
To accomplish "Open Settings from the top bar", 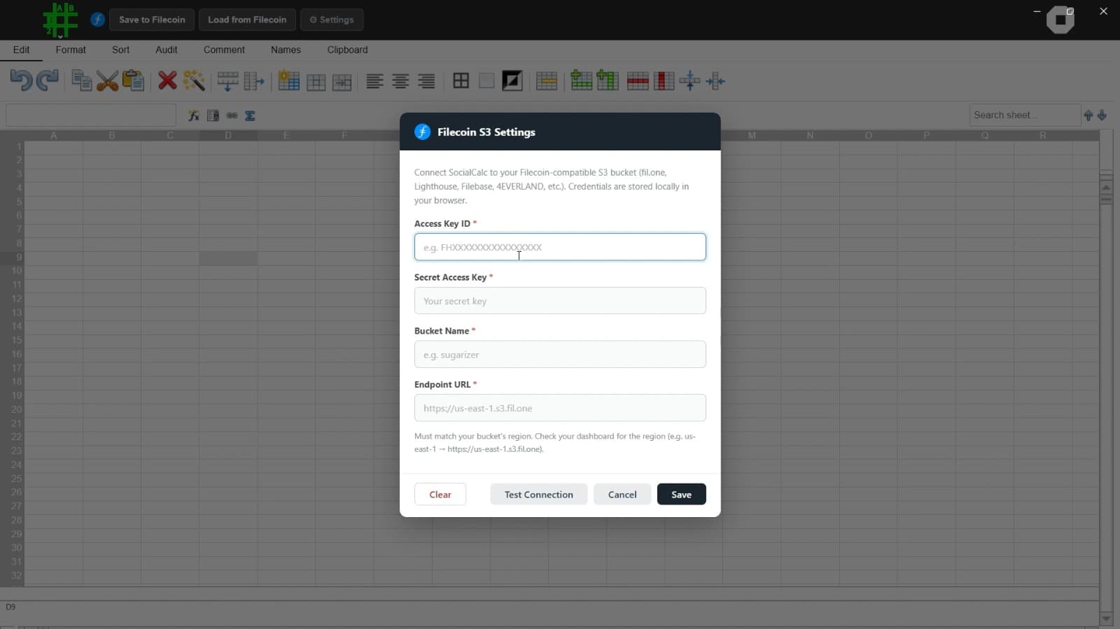I will pyautogui.click(x=332, y=20).
